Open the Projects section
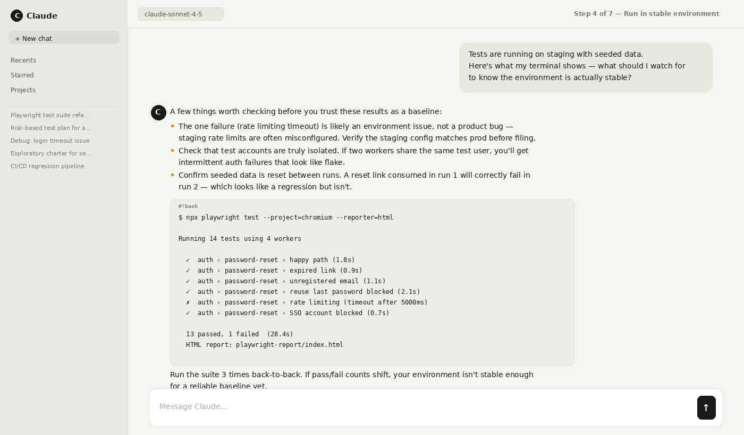Image resolution: width=744 pixels, height=435 pixels. click(23, 90)
